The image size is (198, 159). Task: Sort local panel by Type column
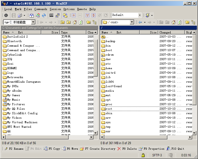[73, 32]
